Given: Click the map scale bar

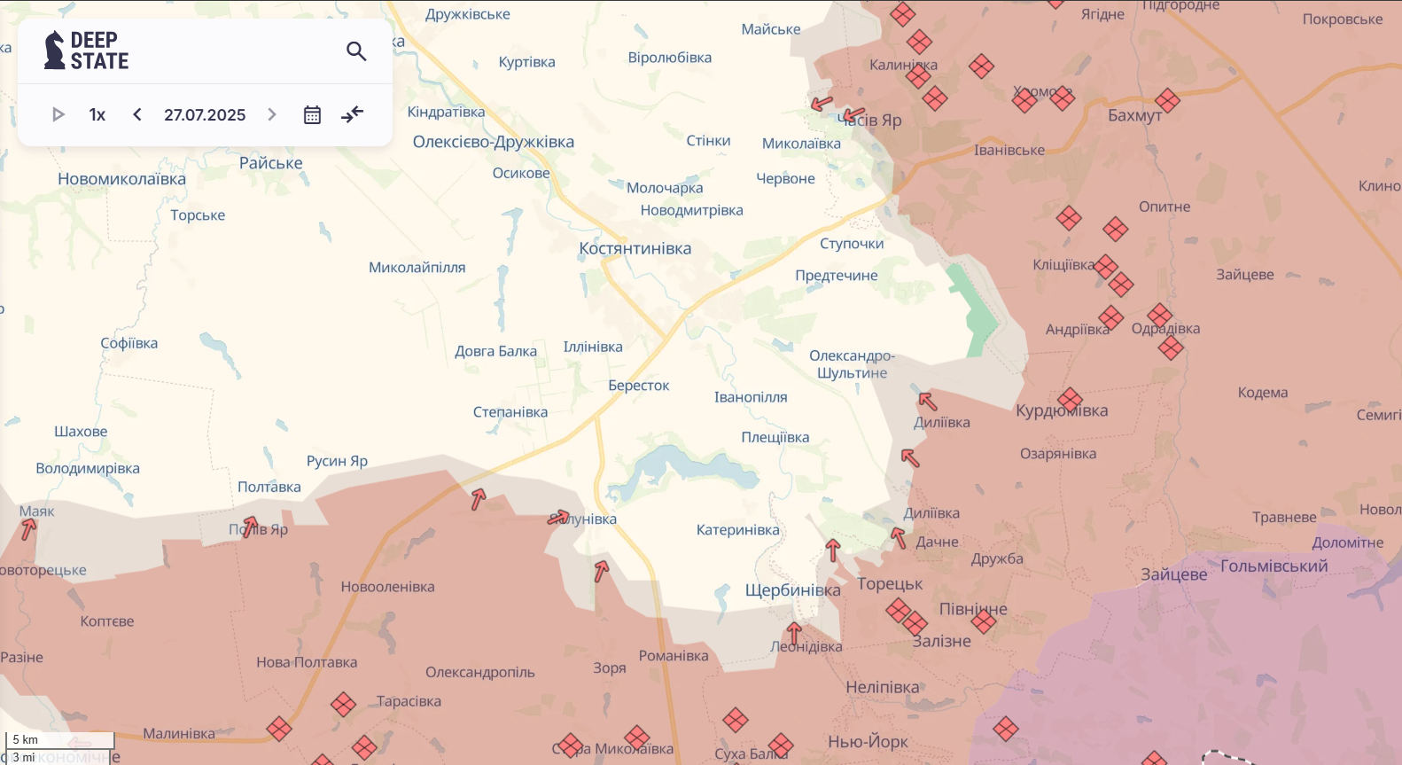Looking at the screenshot, I should (60, 748).
